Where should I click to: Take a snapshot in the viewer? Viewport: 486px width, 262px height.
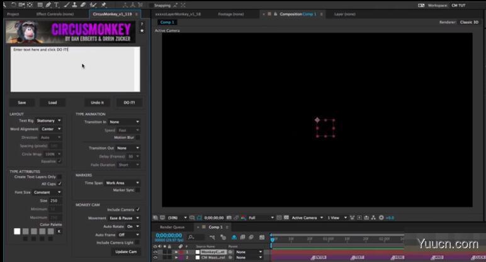[229, 218]
